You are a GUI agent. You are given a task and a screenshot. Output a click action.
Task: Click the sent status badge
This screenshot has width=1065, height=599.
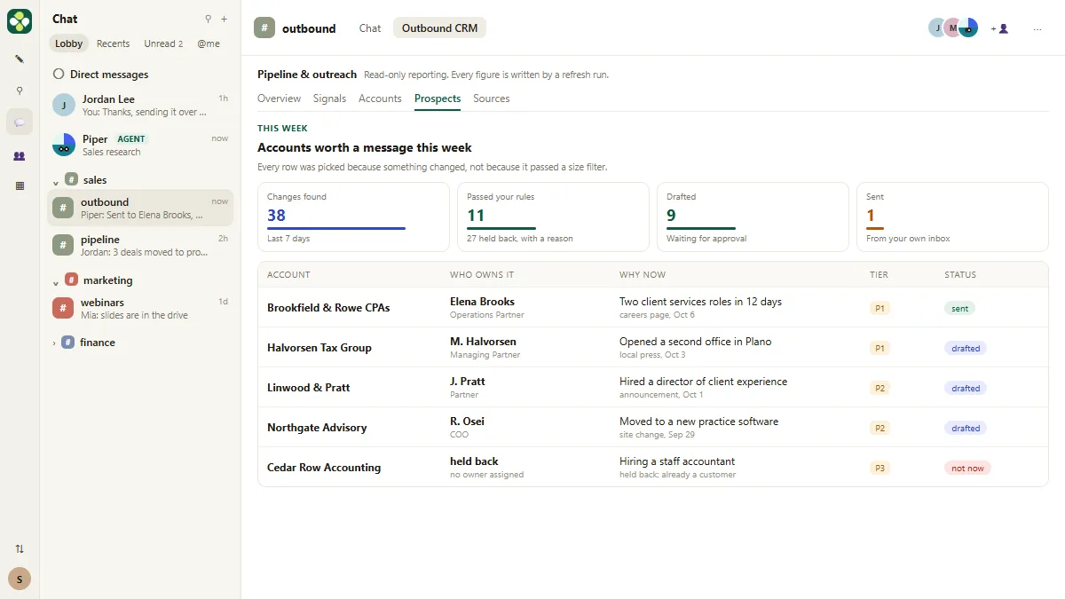[959, 308]
